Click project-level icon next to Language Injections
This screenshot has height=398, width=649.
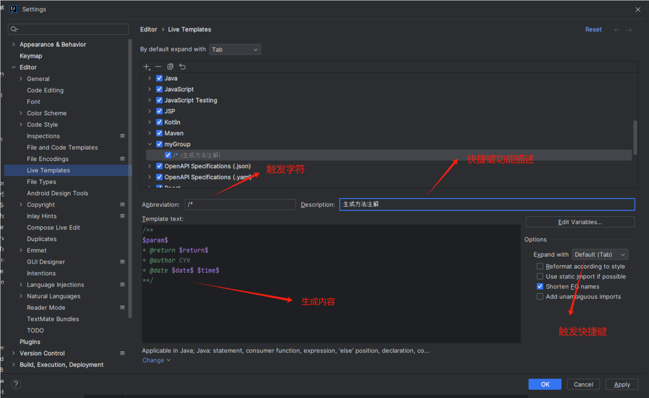122,285
